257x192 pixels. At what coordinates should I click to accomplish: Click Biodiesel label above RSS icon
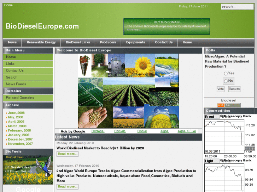point(229,100)
